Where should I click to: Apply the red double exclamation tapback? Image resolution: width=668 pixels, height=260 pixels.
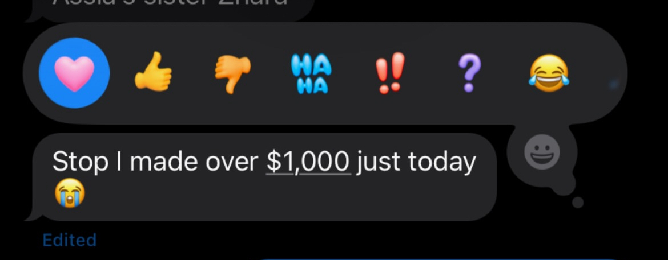(x=390, y=73)
